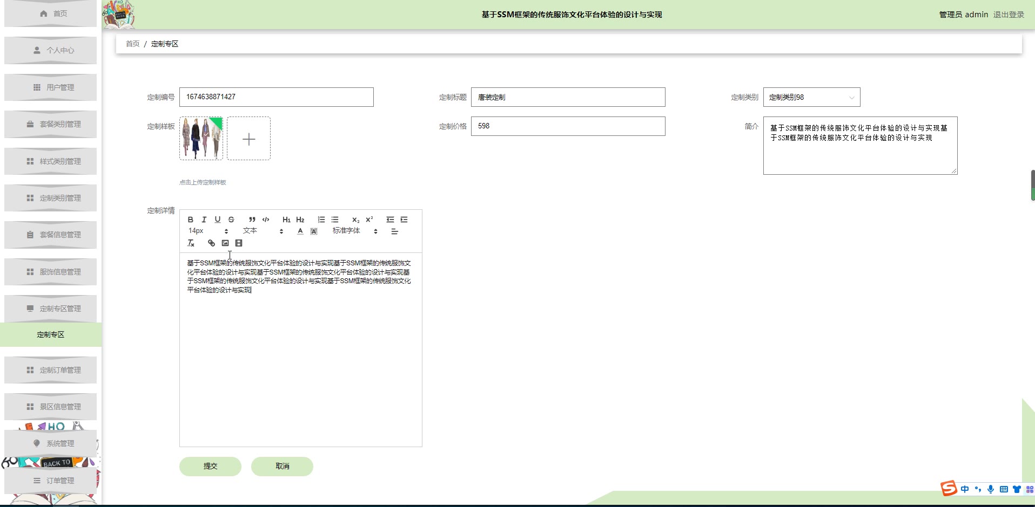Image resolution: width=1035 pixels, height=507 pixels.
Task: Open 套餐类别管理 in the sidebar
Action: 50,124
